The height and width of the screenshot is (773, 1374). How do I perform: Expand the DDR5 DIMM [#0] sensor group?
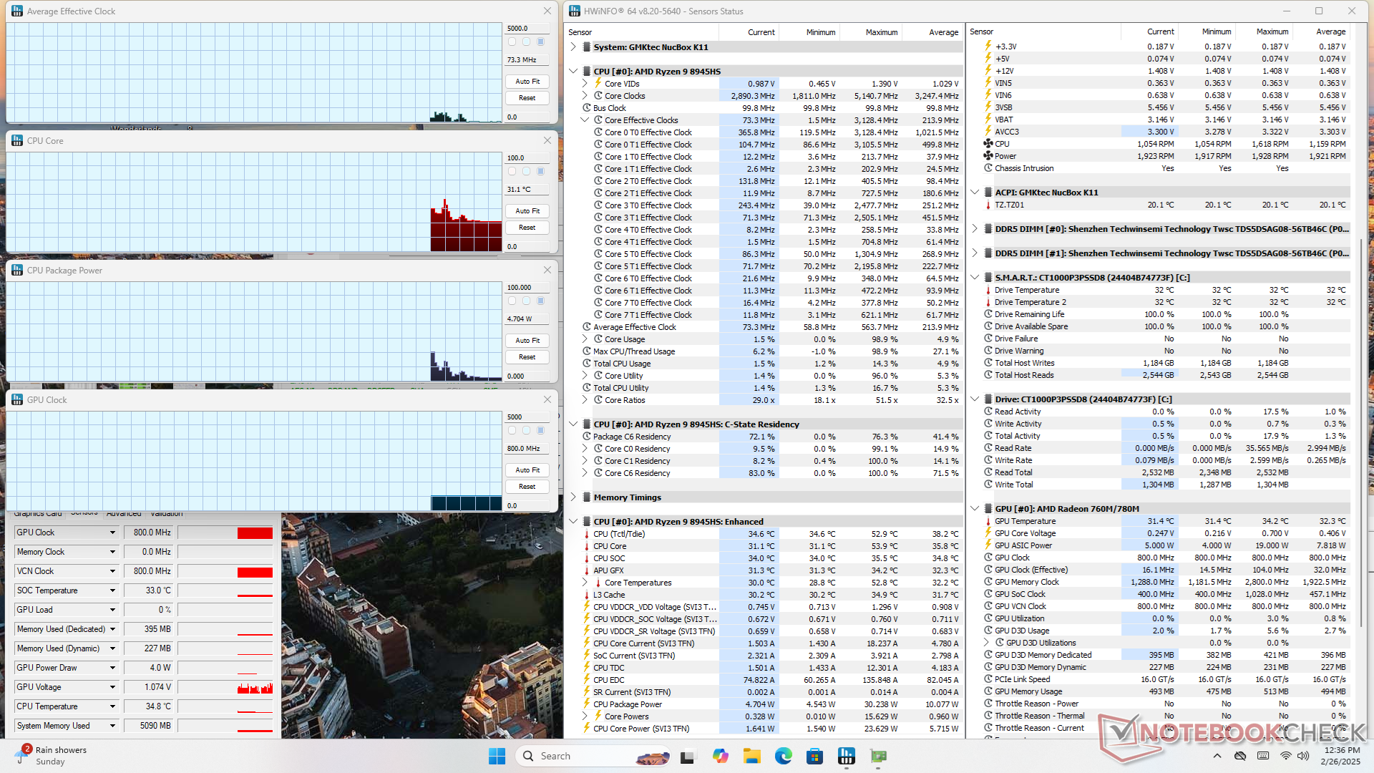click(x=975, y=229)
